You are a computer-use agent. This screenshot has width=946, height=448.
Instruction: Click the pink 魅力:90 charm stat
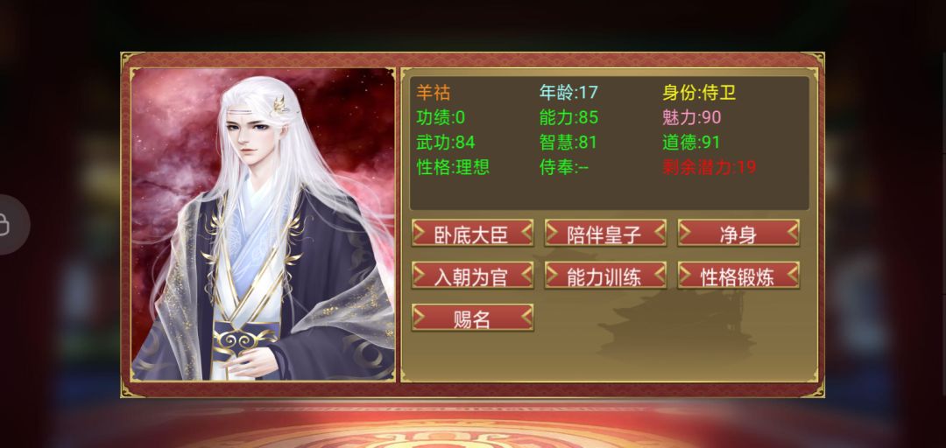691,117
